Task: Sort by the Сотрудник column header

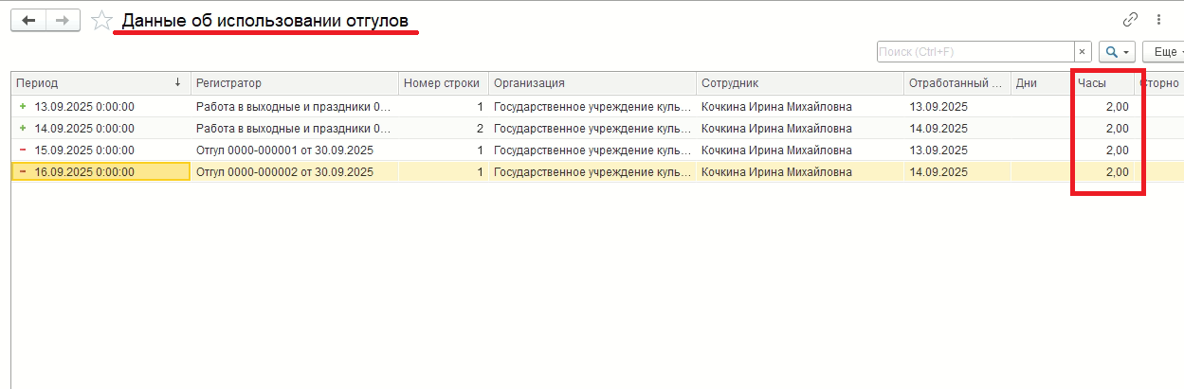Action: (x=800, y=83)
